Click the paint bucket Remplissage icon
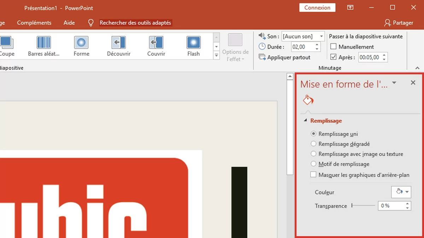Screen dimensions: 424x238 coord(308,100)
